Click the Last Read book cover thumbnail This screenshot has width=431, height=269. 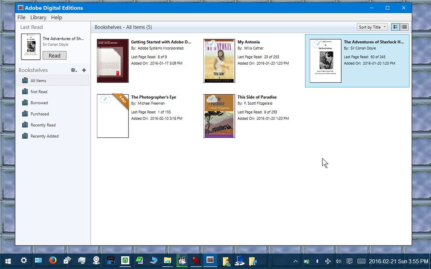click(x=31, y=47)
